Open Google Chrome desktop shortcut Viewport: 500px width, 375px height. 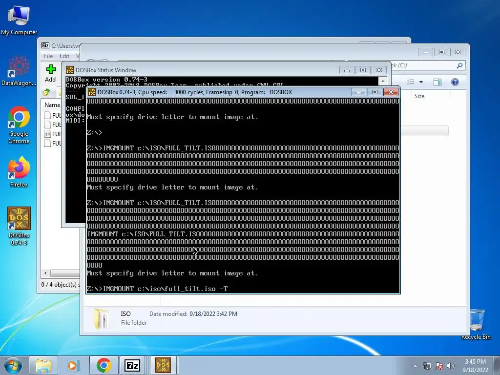point(19,125)
